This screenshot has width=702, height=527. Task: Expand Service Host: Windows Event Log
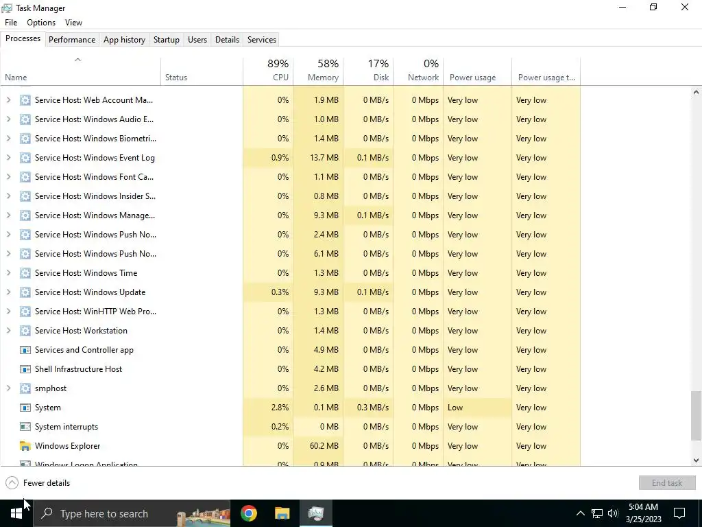[x=8, y=158]
